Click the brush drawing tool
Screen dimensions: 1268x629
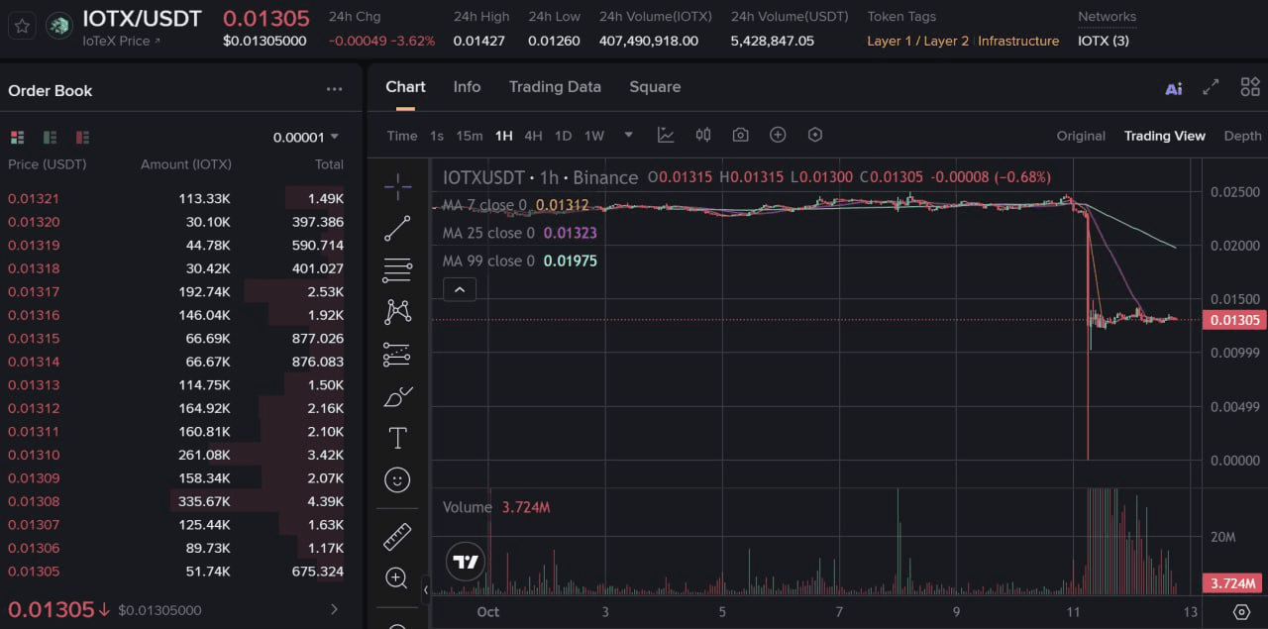pos(397,396)
